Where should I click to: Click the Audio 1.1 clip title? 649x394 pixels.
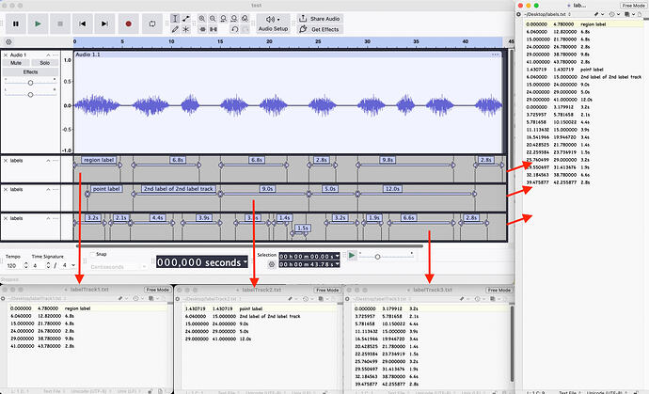tap(87, 55)
